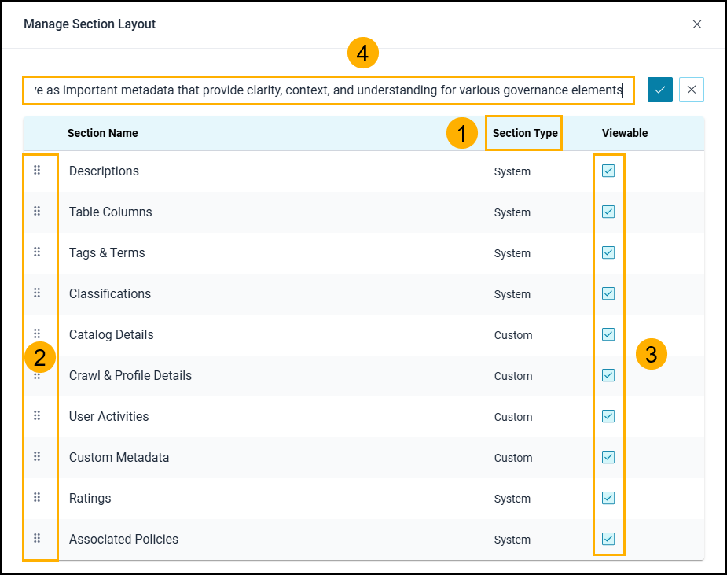Screen dimensions: 727x575
Task: Click the drag handle beside Classifications
Action: click(37, 293)
